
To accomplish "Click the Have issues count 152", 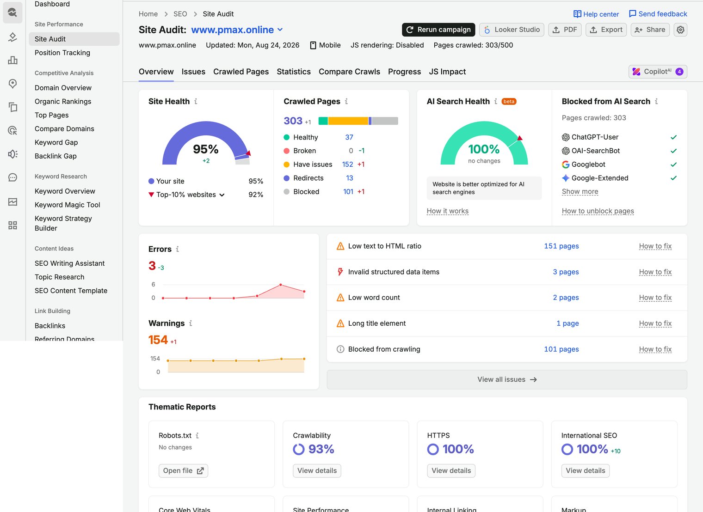I will [348, 165].
